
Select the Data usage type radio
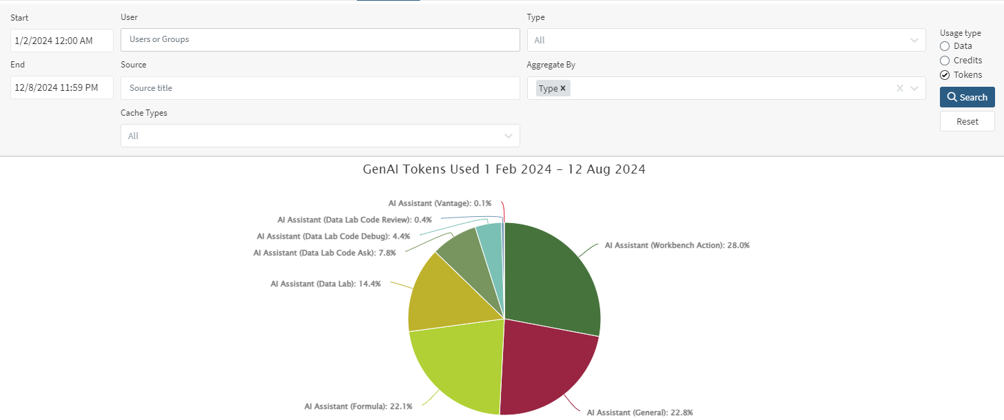(x=945, y=46)
